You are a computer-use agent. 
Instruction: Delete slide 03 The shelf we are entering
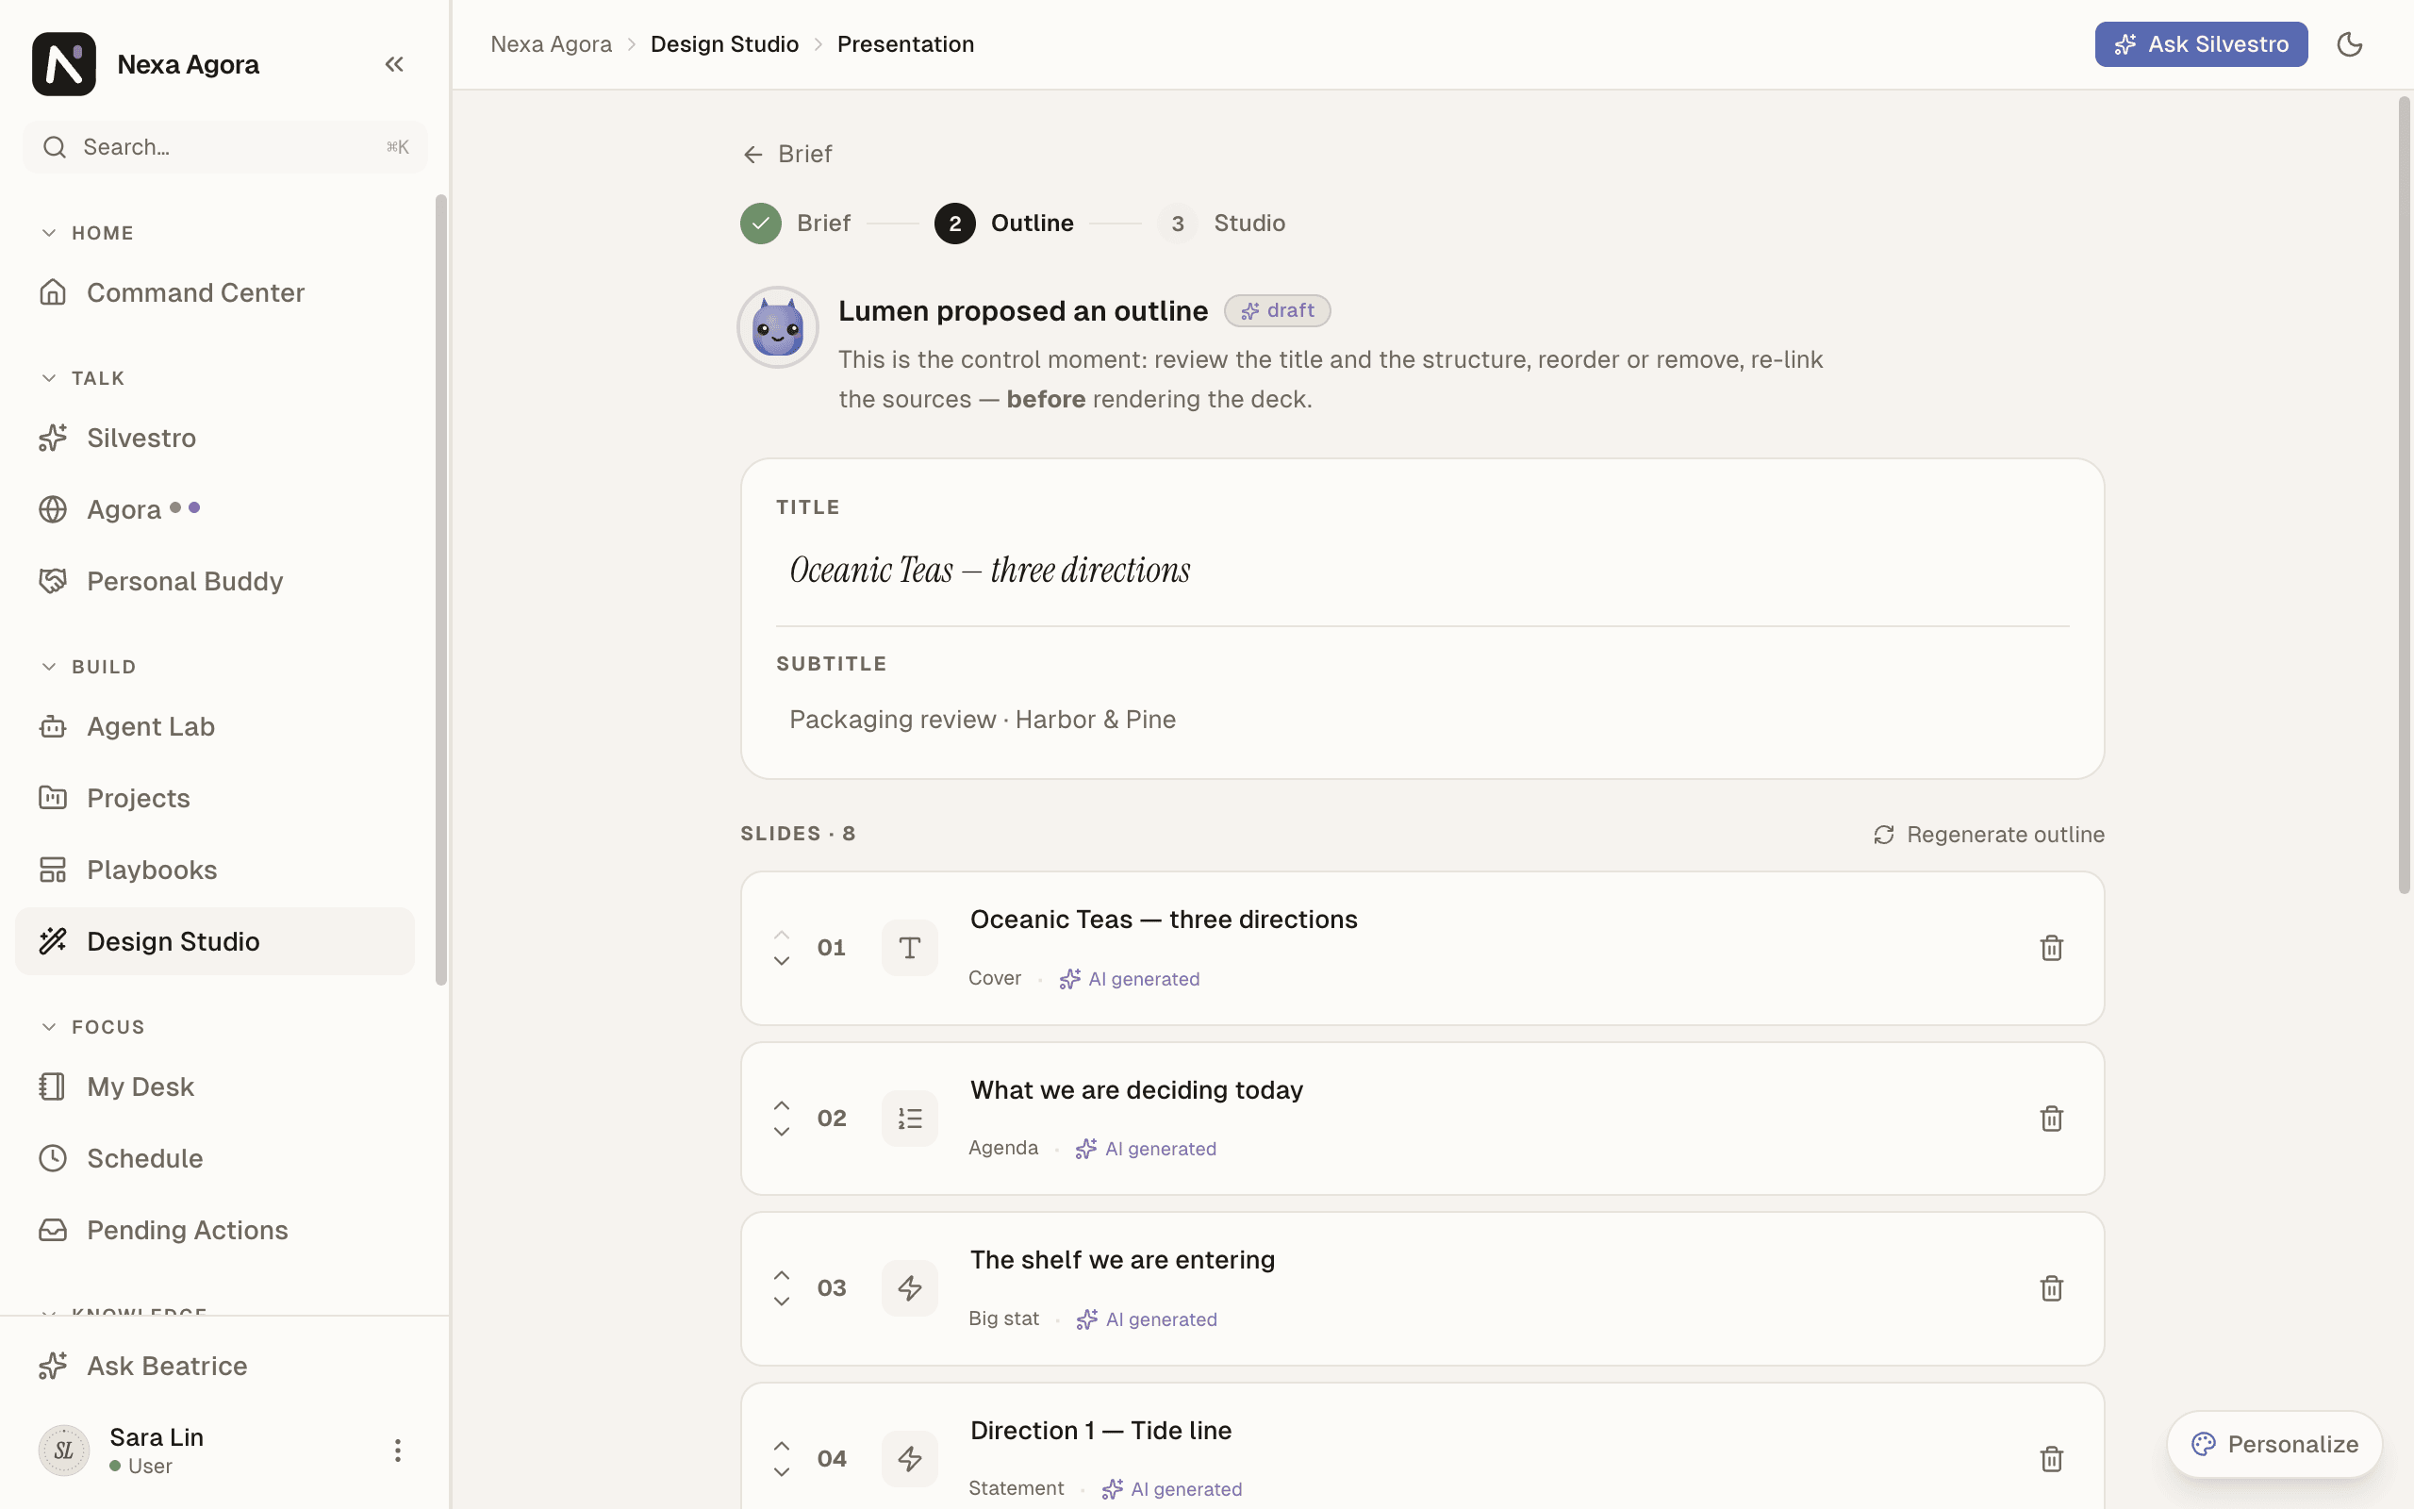[2051, 1288]
